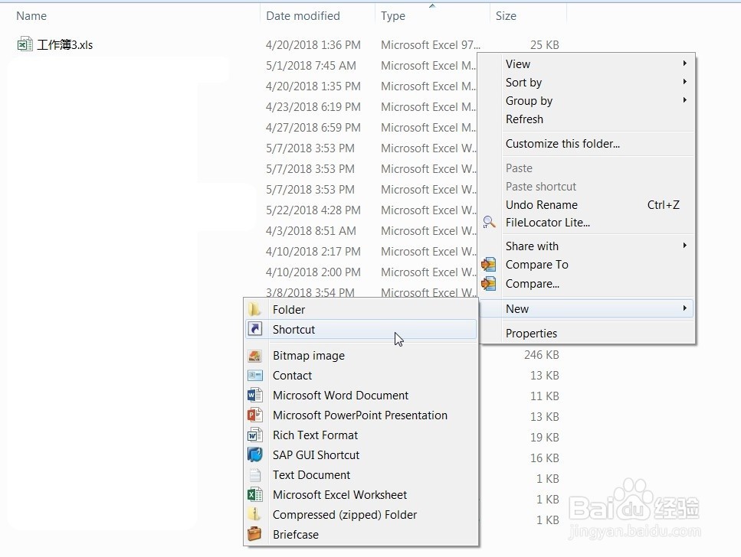Choose Group by in context menu
The width and height of the screenshot is (741, 557).
[x=587, y=100]
